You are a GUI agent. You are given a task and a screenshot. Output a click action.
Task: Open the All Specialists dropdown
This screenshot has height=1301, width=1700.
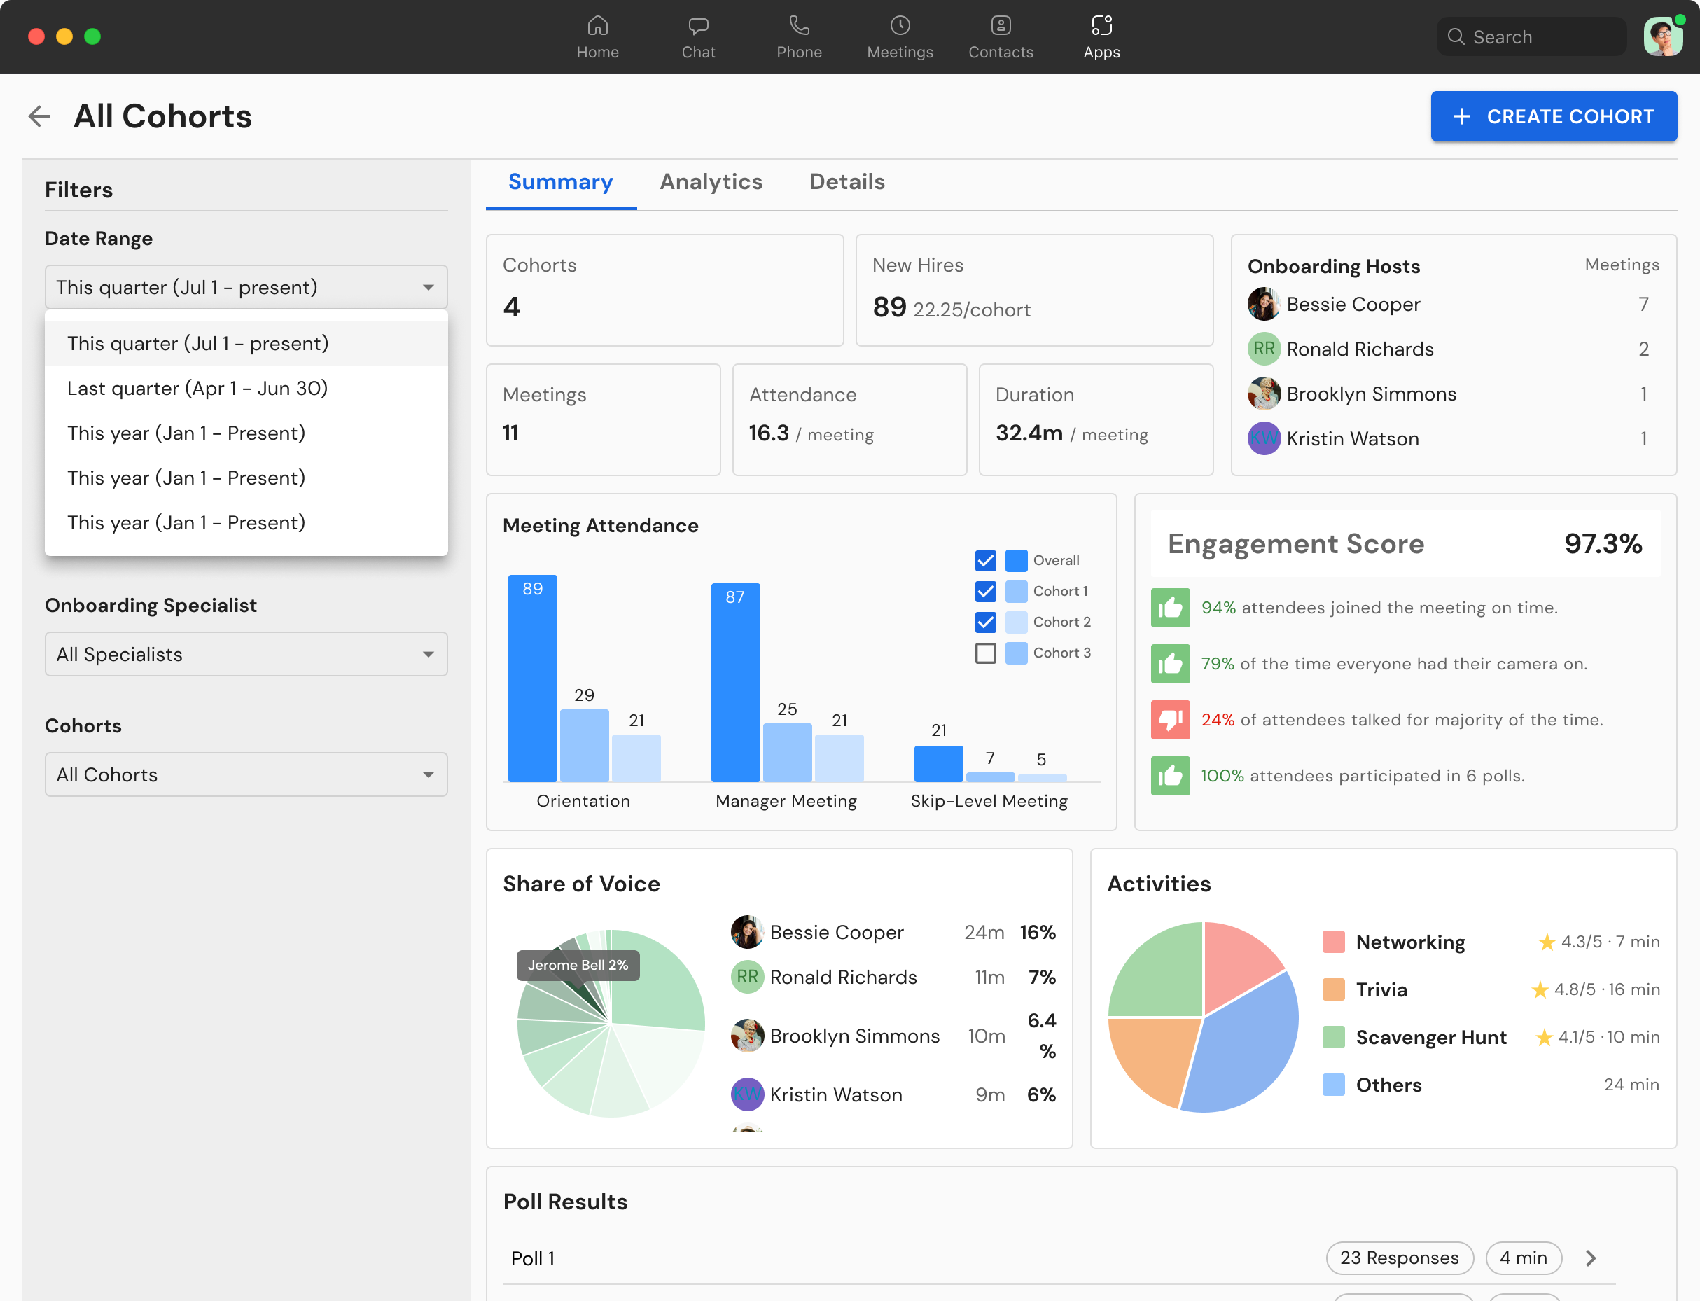pos(245,655)
